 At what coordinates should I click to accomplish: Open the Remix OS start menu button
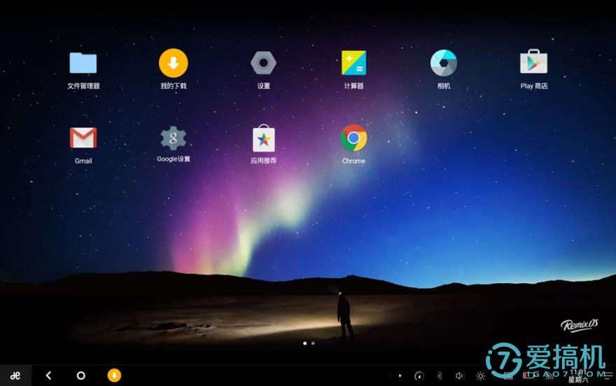[15, 375]
